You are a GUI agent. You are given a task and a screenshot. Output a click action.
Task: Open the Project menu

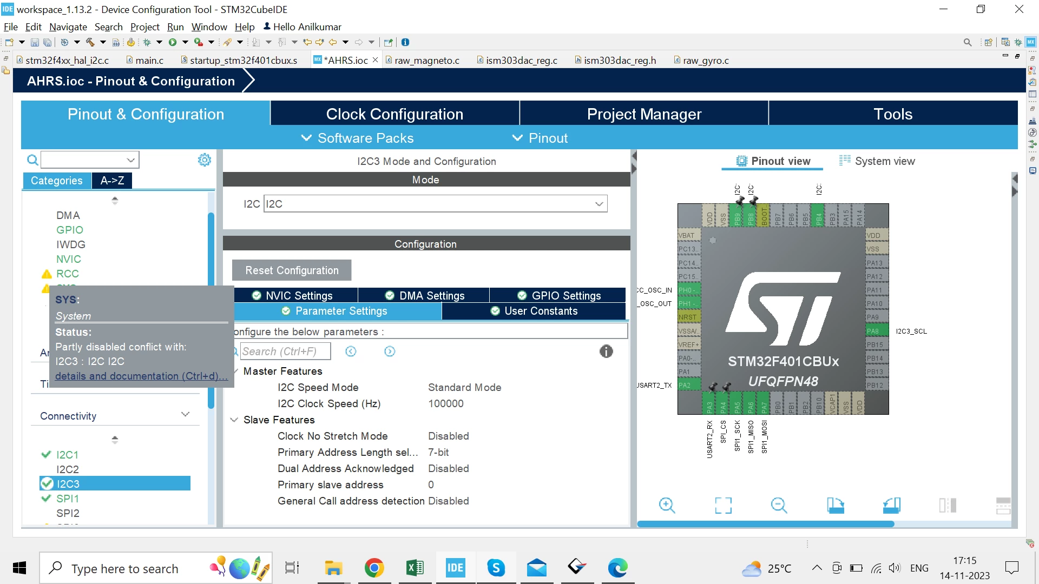(x=145, y=26)
